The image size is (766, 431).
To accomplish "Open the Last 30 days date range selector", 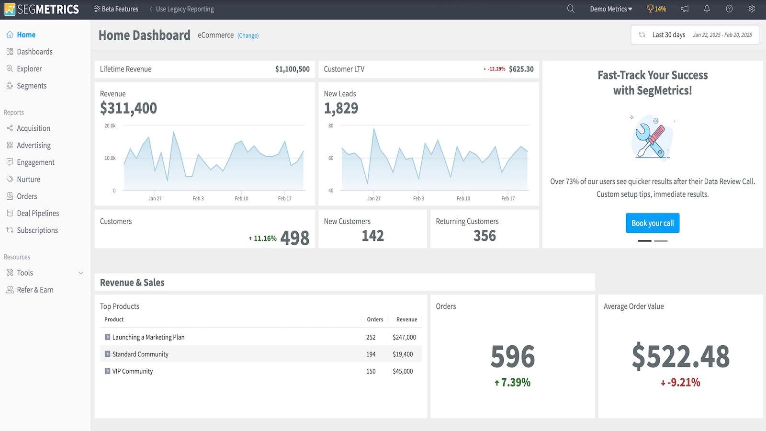I will tap(668, 34).
